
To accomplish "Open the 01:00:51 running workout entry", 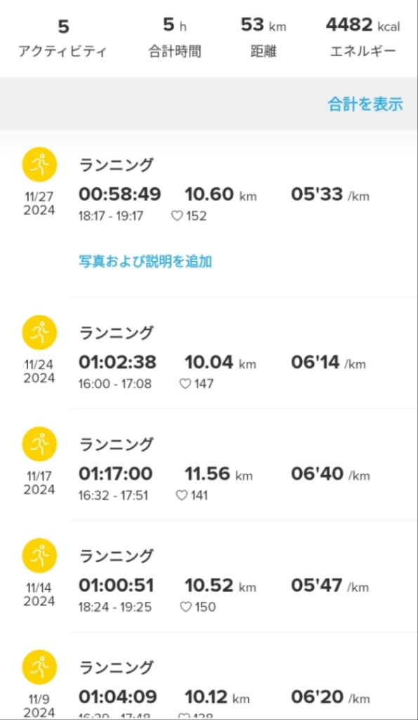I will [x=244, y=576].
